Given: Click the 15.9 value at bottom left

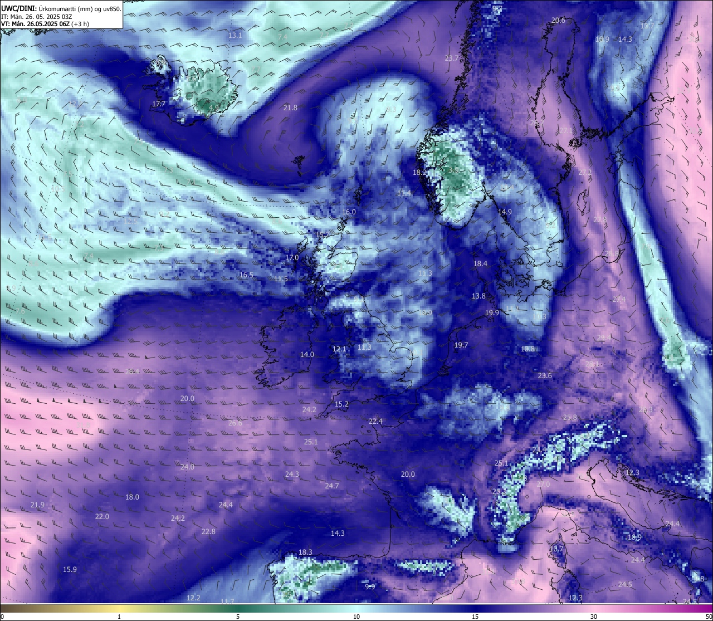Looking at the screenshot, I should coord(70,570).
